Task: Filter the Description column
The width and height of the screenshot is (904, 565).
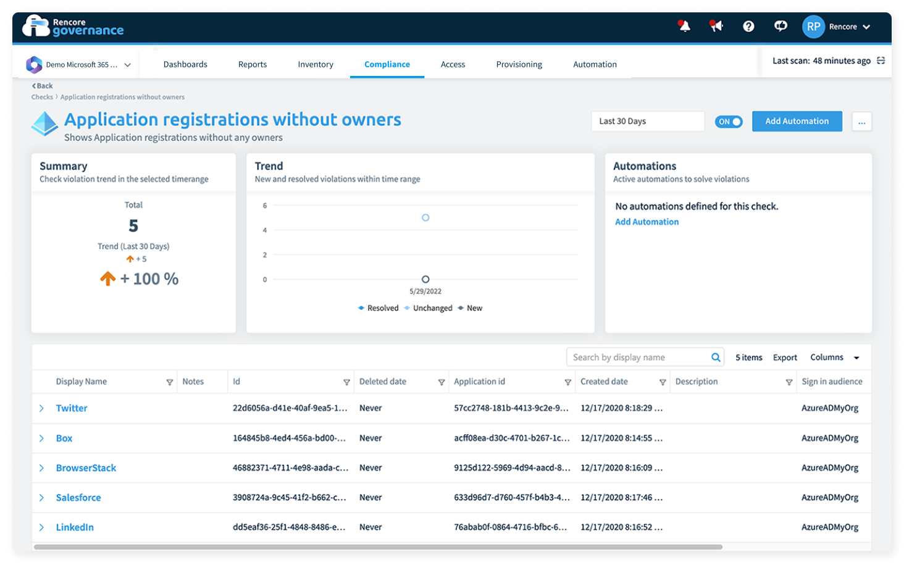Action: [789, 382]
